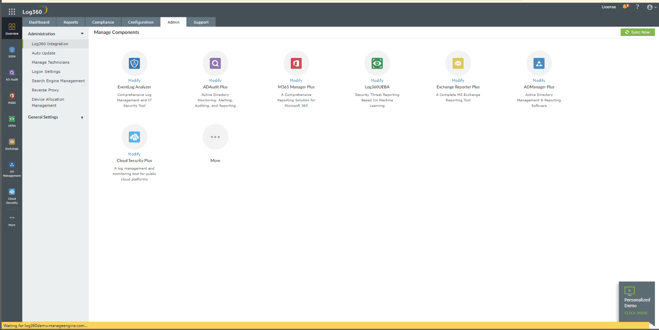Screen dimensions: 659x330
Task: Click the Log360 logo
Action: pyautogui.click(x=35, y=11)
